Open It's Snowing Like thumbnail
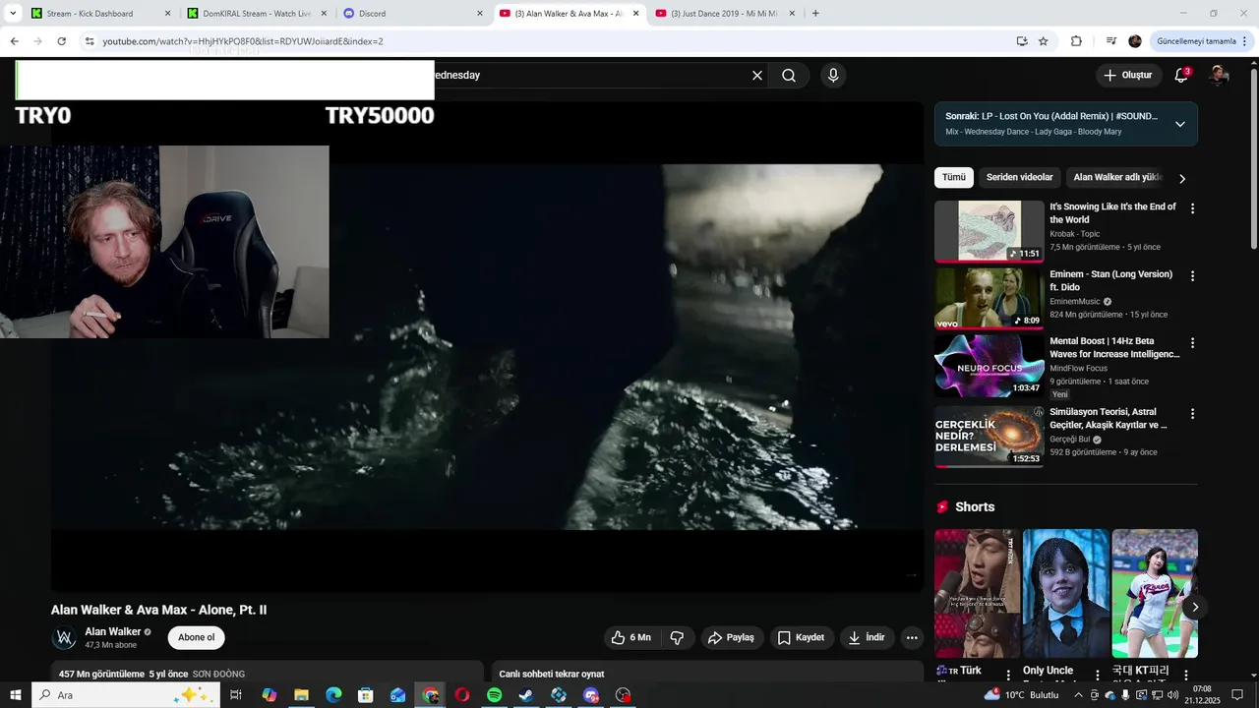 (989, 231)
